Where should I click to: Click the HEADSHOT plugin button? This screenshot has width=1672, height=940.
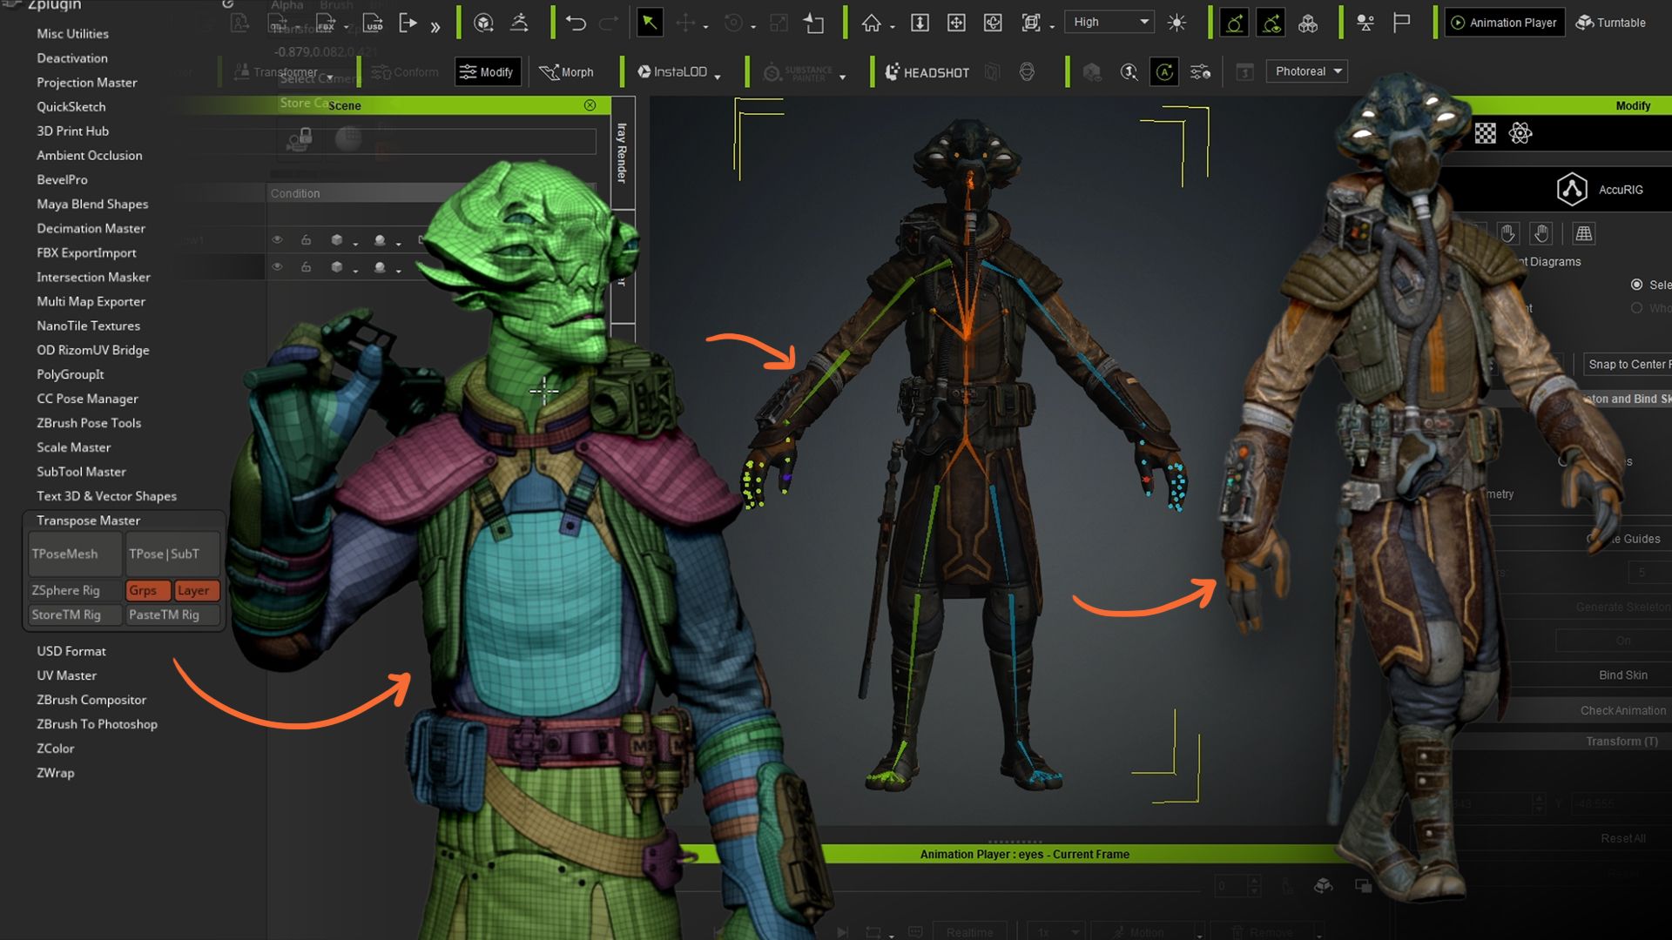[927, 72]
